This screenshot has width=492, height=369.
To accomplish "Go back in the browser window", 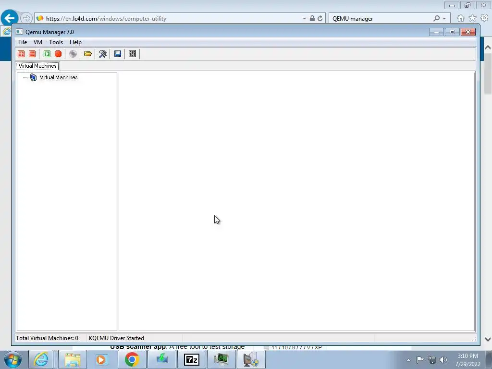I will [10, 18].
